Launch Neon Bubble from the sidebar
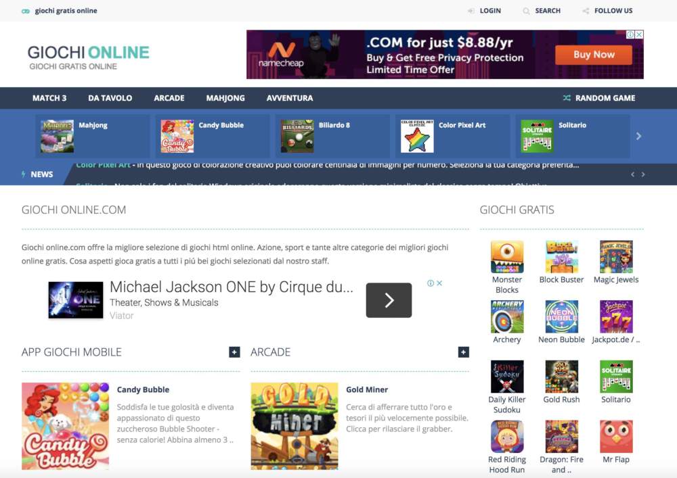This screenshot has width=677, height=478. (561, 316)
